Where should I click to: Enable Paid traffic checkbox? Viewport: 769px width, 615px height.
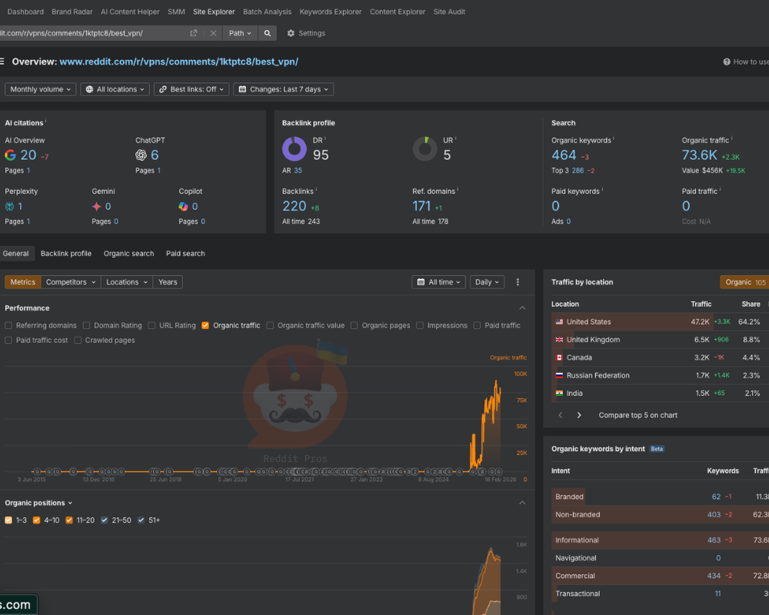click(x=478, y=326)
